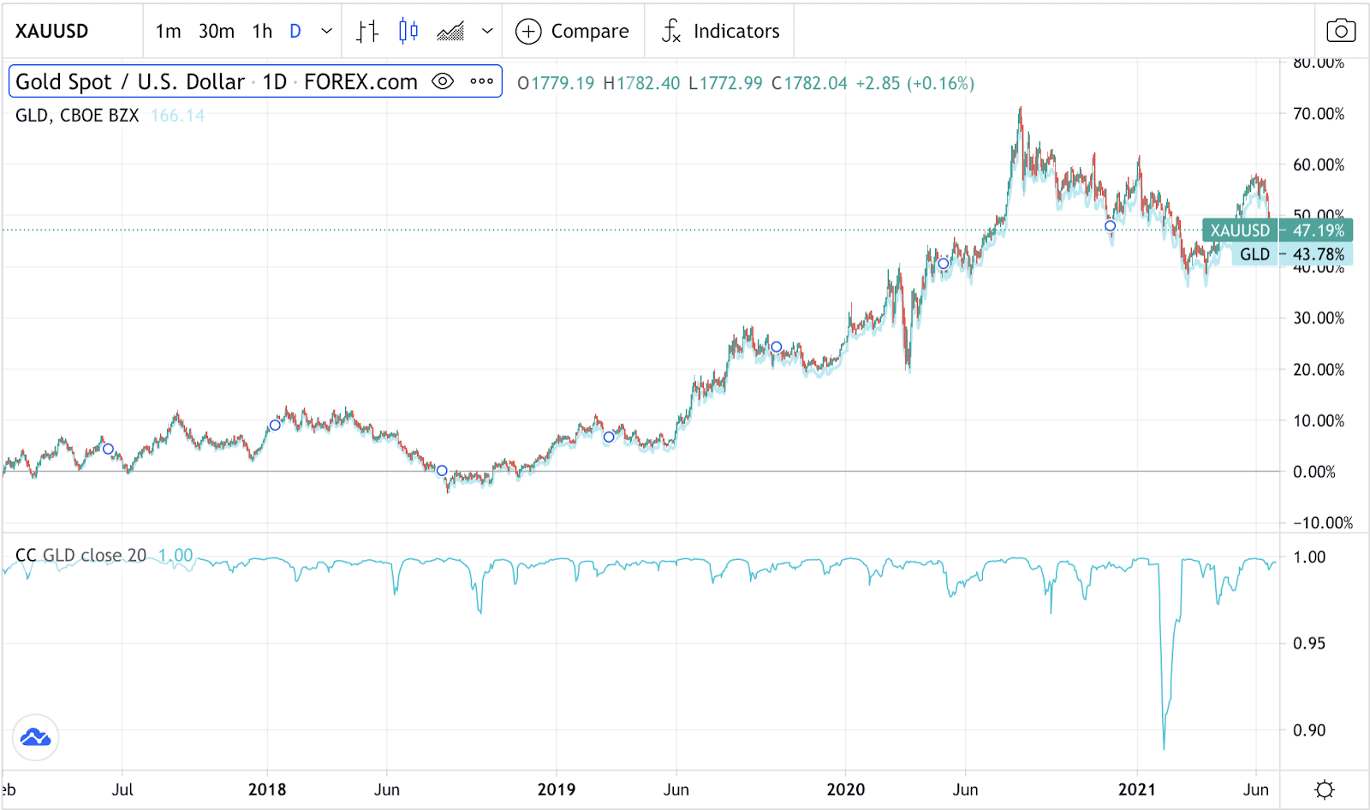1370x810 pixels.
Task: Click the Compare button
Action: (x=573, y=32)
